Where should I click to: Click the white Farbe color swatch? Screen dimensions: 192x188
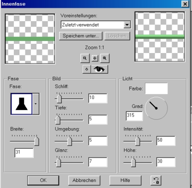(156, 88)
